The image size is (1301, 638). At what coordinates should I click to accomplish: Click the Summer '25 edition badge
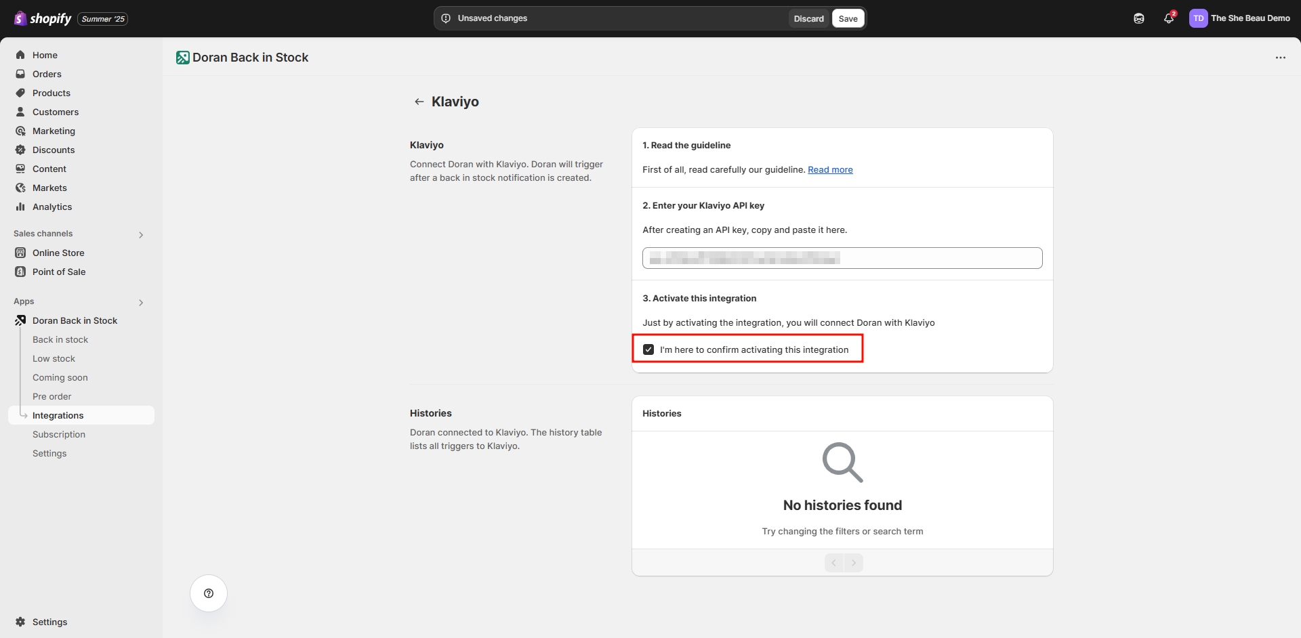point(103,19)
